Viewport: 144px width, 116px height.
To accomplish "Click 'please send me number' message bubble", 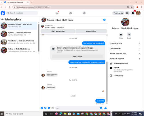I will click(87, 62).
